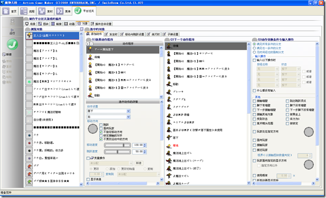The height and width of the screenshot is (198, 326).
Task: Enable the 变量操作 variable operation checkbox
Action: pyautogui.click(x=88, y=159)
